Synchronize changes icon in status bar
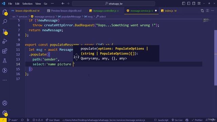Image resolution: width=217 pixels, height=122 pixels. pyautogui.click(x=22, y=120)
